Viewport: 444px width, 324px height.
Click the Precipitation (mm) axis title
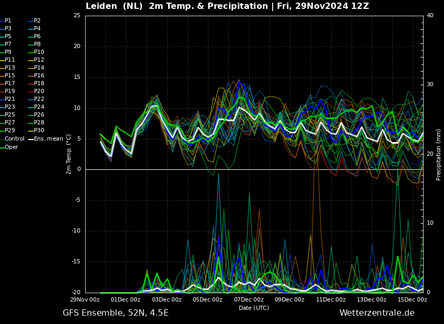point(438,155)
